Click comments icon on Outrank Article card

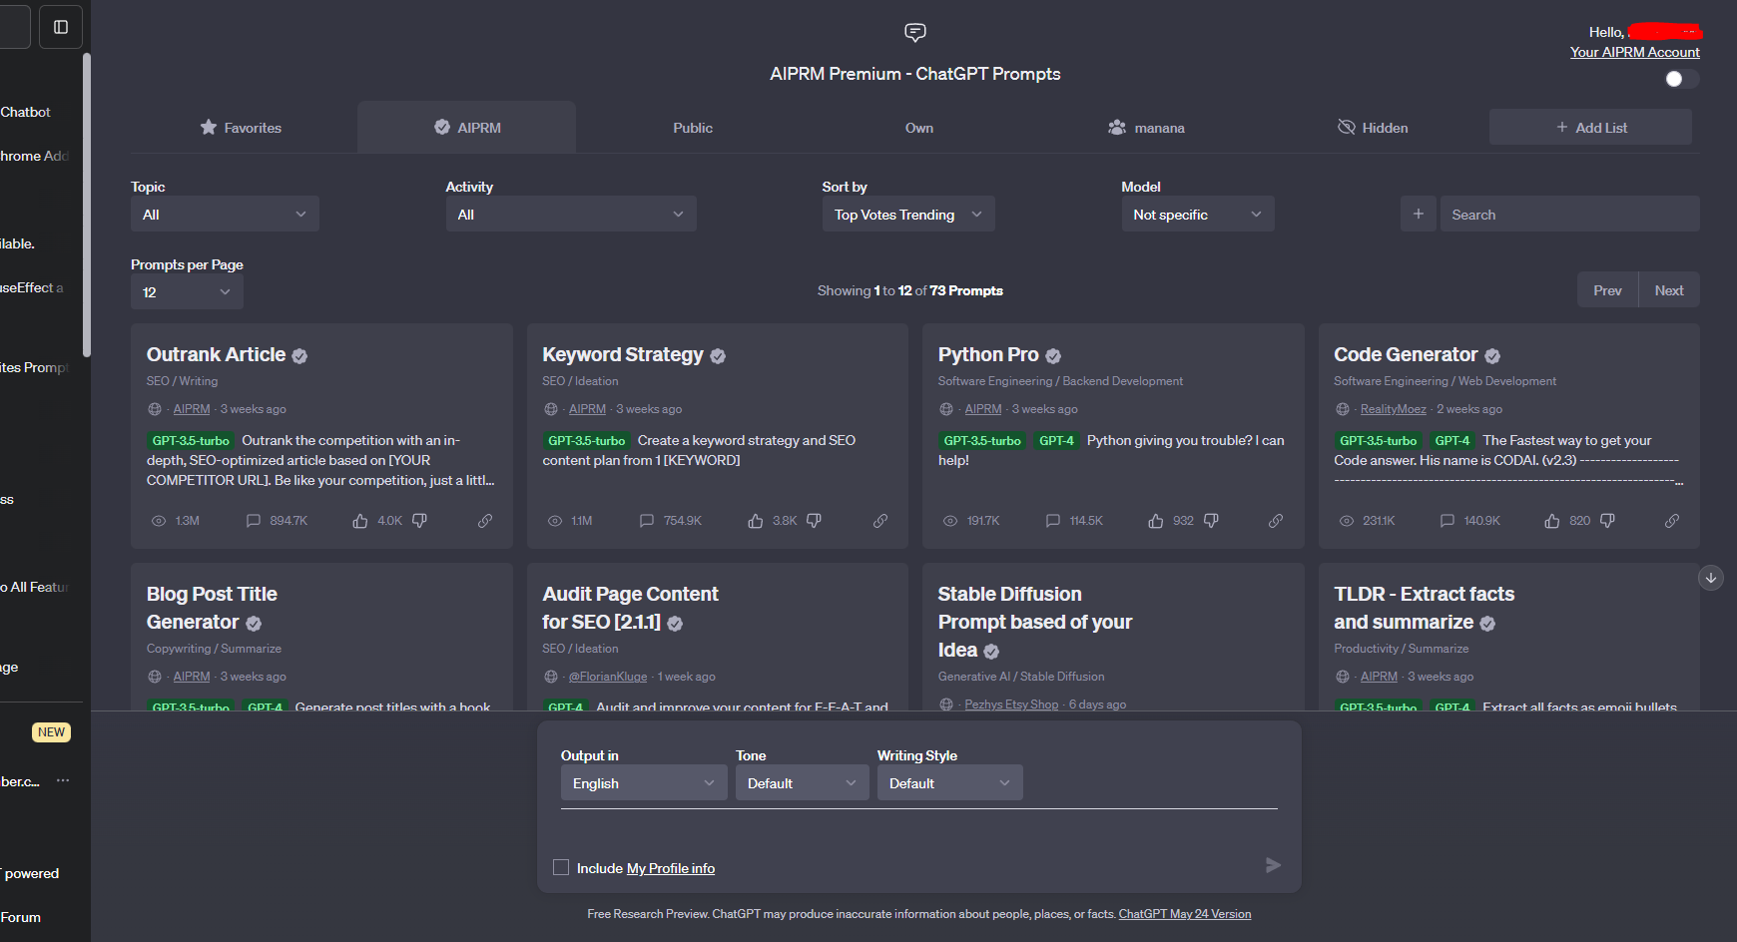[254, 521]
